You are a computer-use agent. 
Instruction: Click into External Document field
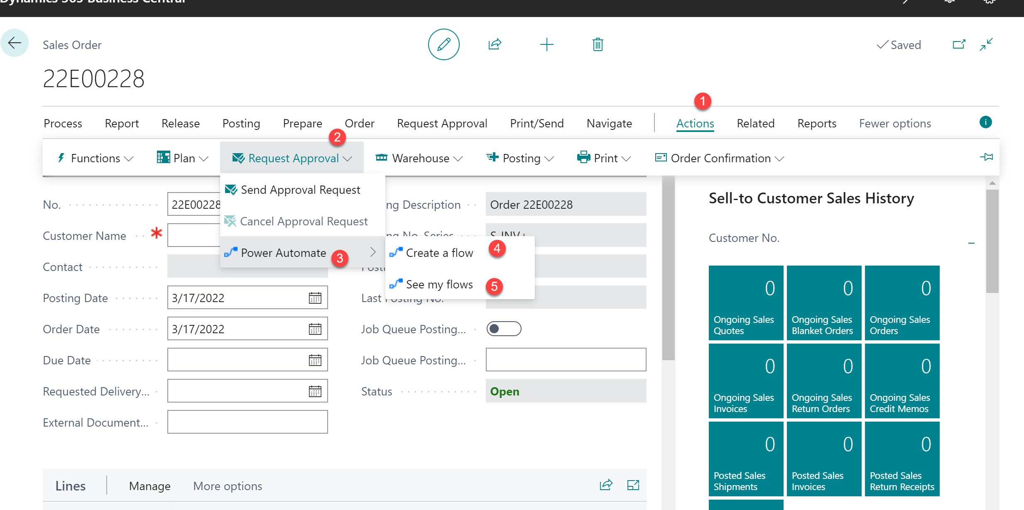point(247,422)
